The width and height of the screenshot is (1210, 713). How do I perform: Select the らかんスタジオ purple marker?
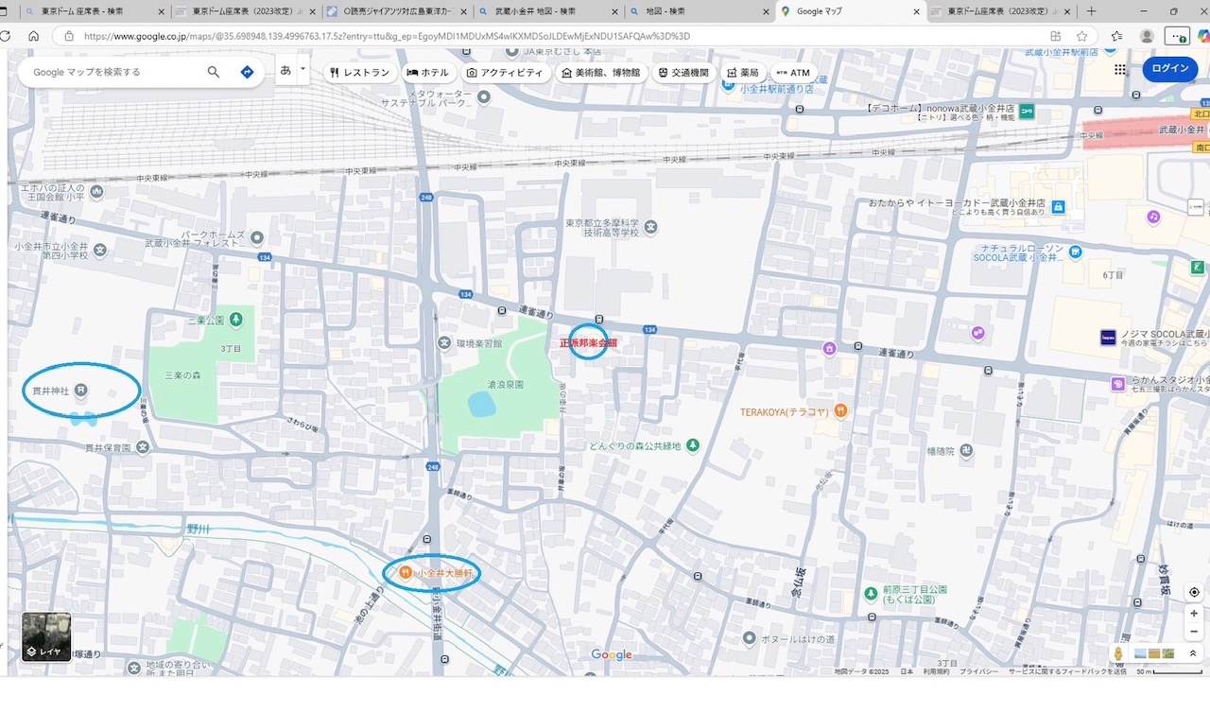[x=1117, y=383]
